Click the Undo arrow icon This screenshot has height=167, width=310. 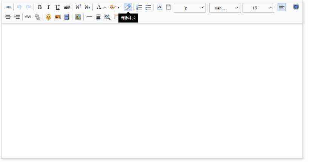[x=19, y=7]
